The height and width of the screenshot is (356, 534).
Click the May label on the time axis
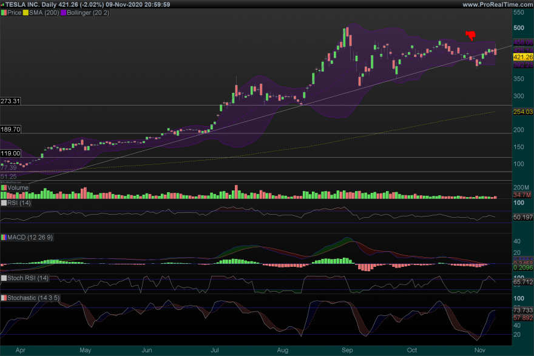point(85,350)
